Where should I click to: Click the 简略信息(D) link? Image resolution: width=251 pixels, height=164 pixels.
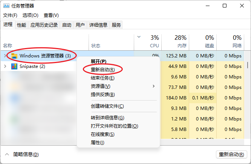coord(26,154)
